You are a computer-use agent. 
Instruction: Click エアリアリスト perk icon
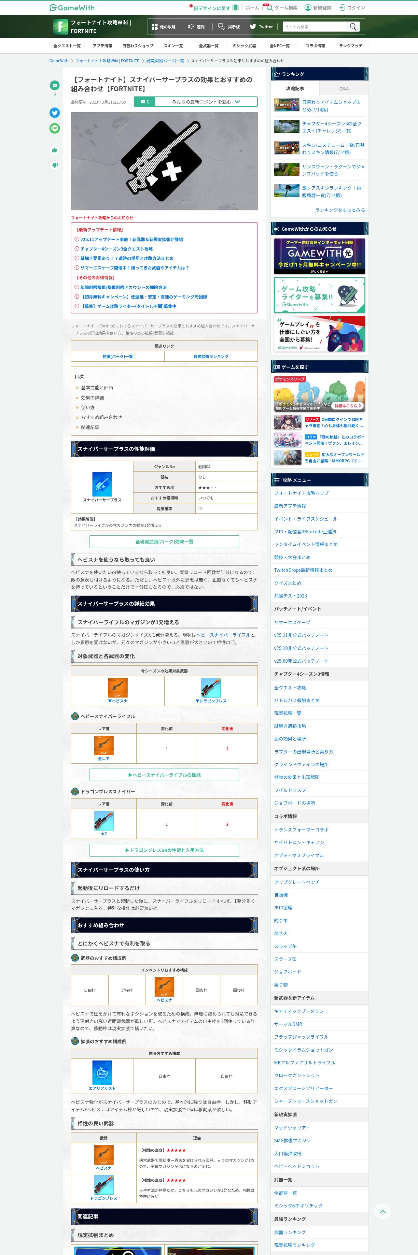point(102,1072)
